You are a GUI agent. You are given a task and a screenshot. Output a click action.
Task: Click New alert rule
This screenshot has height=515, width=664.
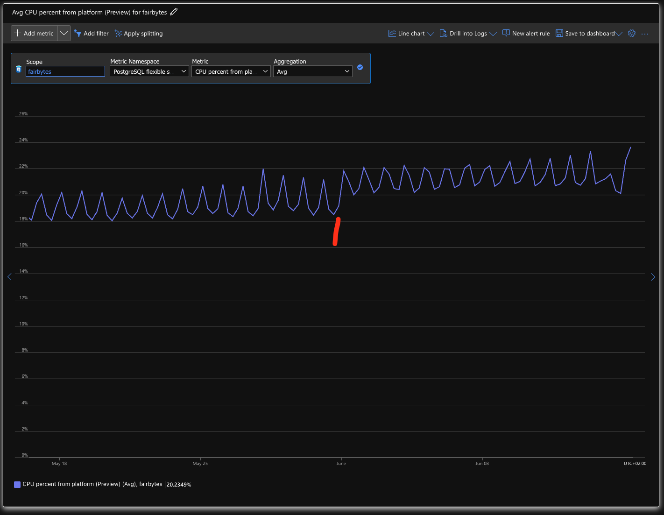[526, 33]
